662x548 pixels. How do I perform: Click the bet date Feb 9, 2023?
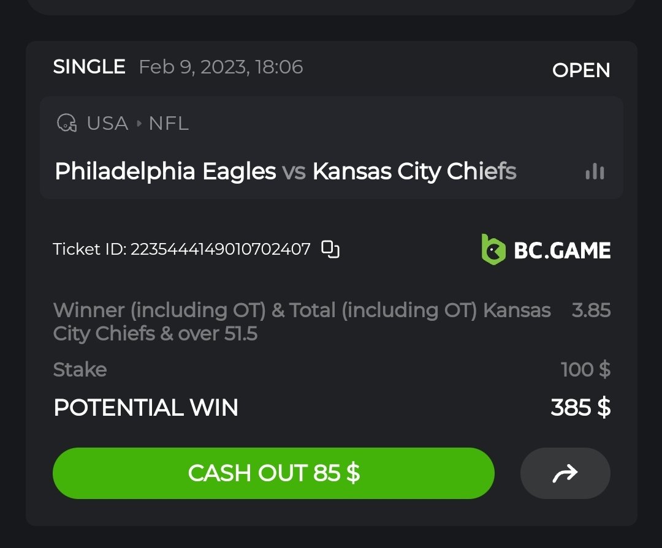[221, 67]
